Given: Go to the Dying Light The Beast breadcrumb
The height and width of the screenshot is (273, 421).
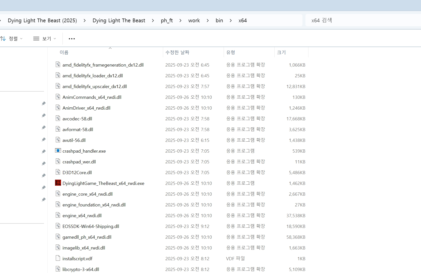Looking at the screenshot, I should point(119,21).
